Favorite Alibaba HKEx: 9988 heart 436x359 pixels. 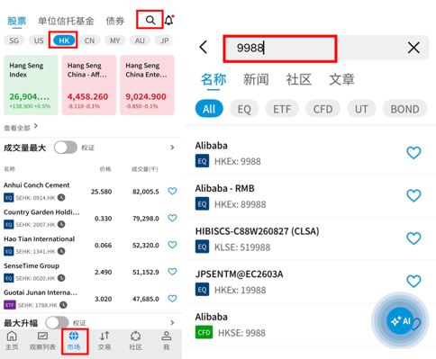pos(413,153)
